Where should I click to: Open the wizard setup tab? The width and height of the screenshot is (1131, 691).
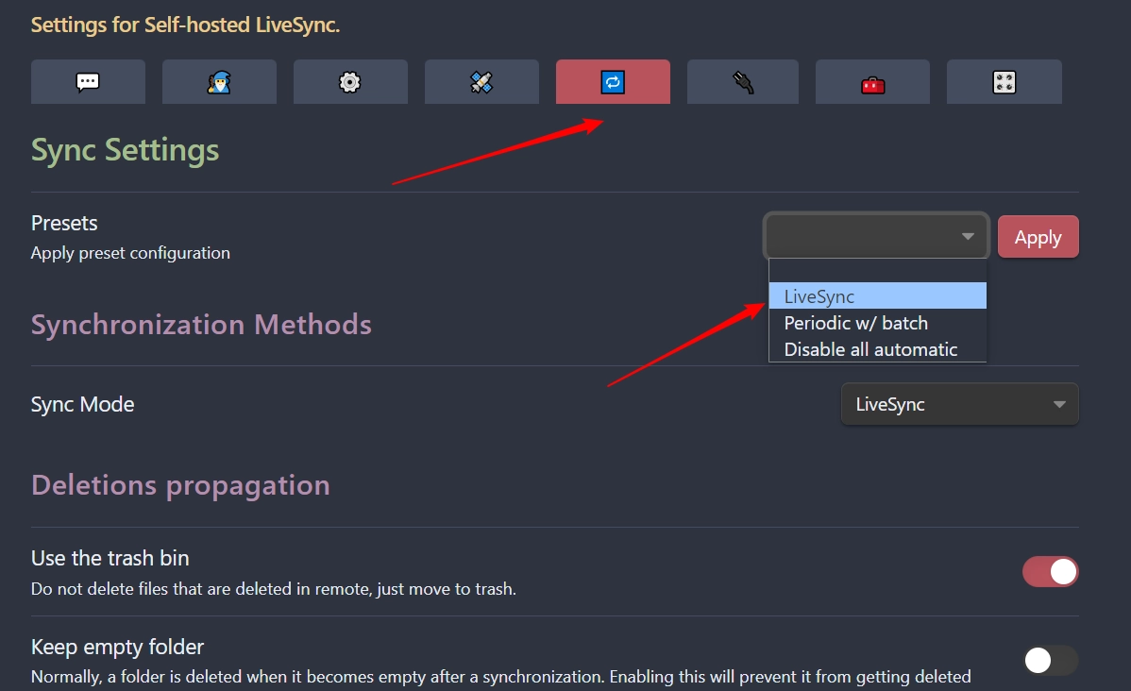coord(219,81)
